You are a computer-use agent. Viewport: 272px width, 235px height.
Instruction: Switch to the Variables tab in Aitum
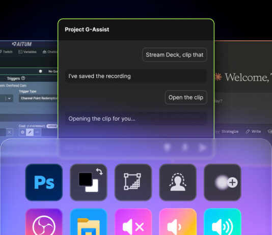pos(28,51)
